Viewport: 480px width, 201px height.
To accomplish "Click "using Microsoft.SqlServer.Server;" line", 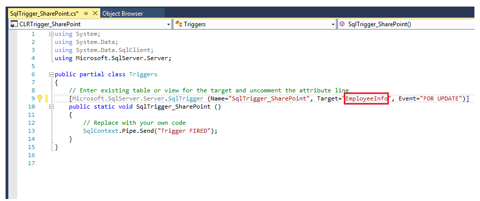I will (x=112, y=58).
